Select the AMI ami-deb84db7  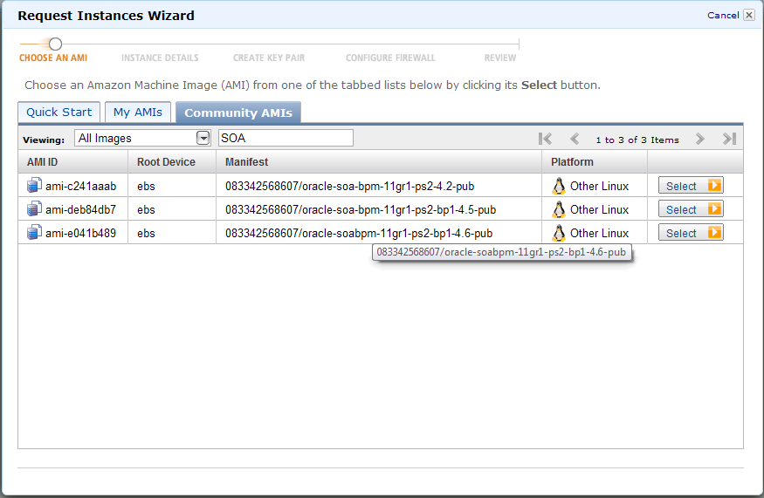point(690,209)
